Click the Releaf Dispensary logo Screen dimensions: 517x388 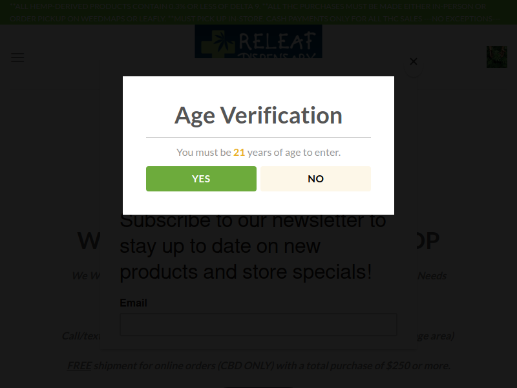pos(258,41)
